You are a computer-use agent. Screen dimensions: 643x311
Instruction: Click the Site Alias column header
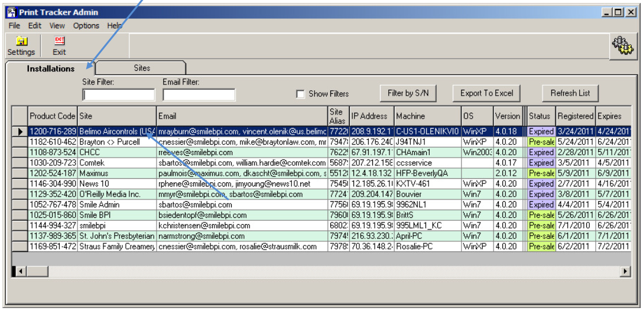[x=339, y=116]
